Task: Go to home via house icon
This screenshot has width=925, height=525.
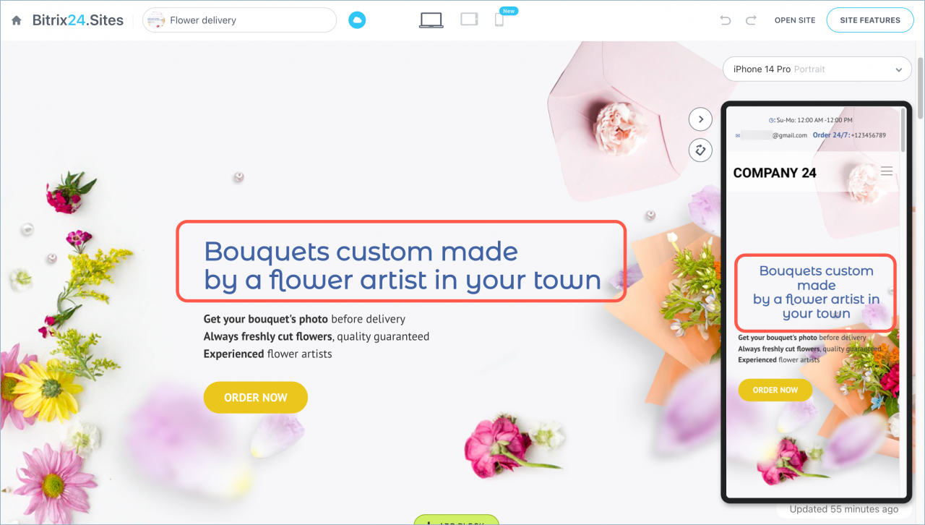Action: click(17, 20)
